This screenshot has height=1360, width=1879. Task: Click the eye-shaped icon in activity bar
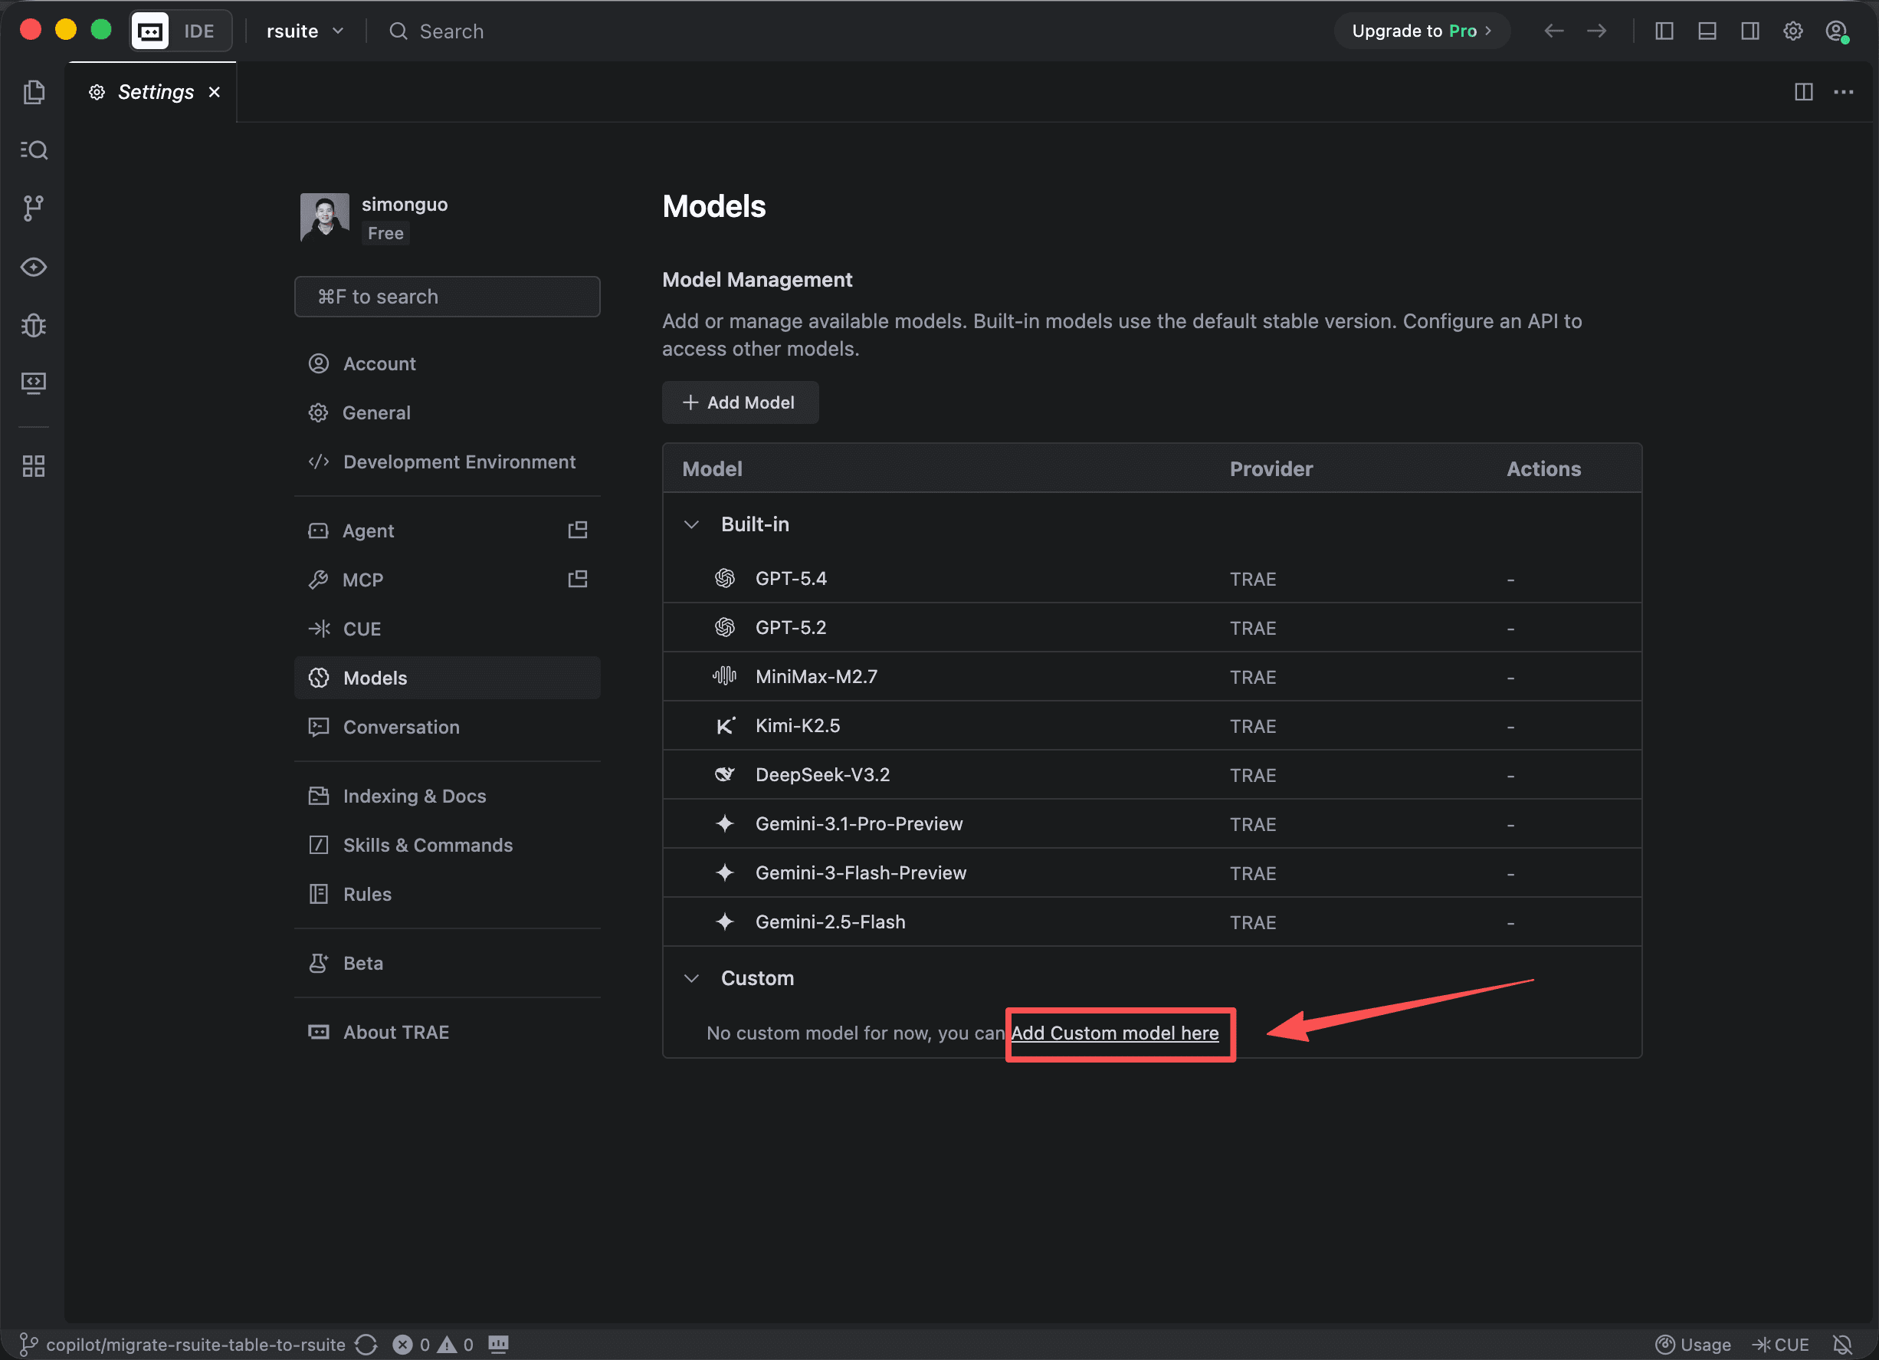(34, 267)
